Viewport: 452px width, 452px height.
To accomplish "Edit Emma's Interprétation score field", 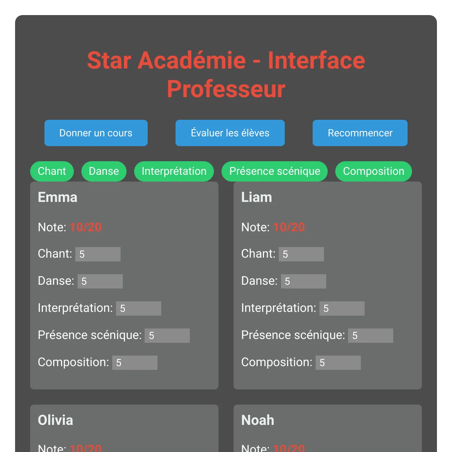I will (139, 308).
